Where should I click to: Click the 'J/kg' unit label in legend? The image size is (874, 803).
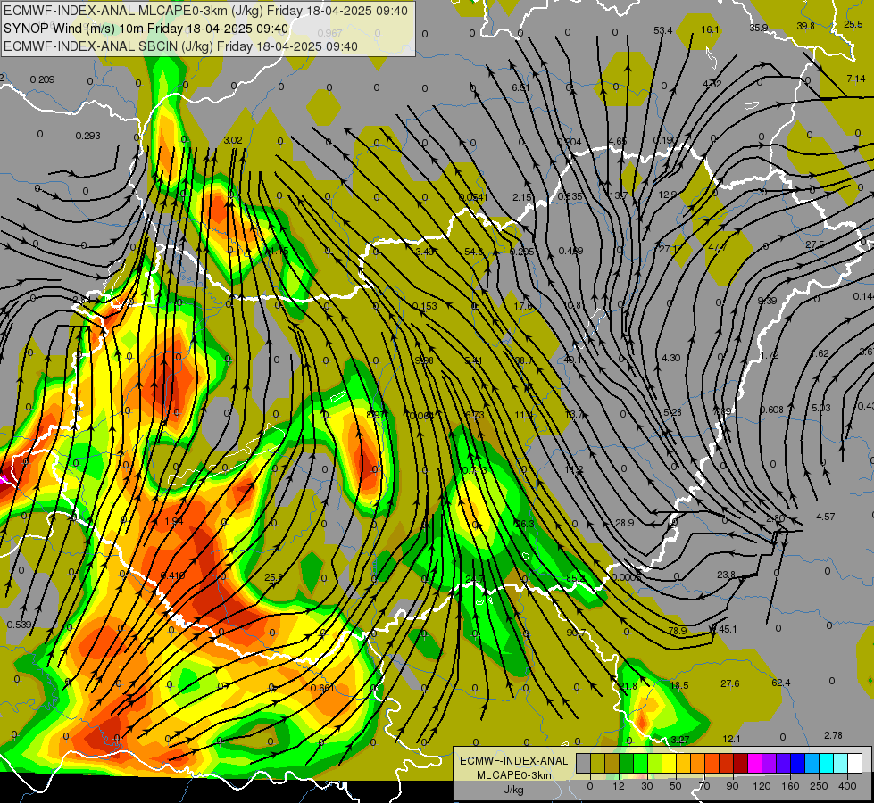tap(514, 790)
